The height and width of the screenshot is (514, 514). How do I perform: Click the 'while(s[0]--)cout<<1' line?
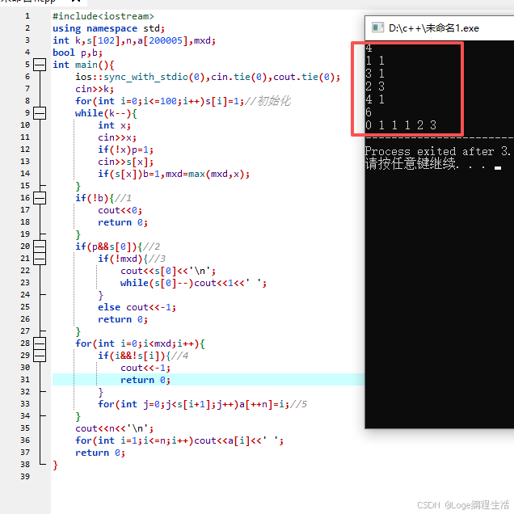(193, 283)
